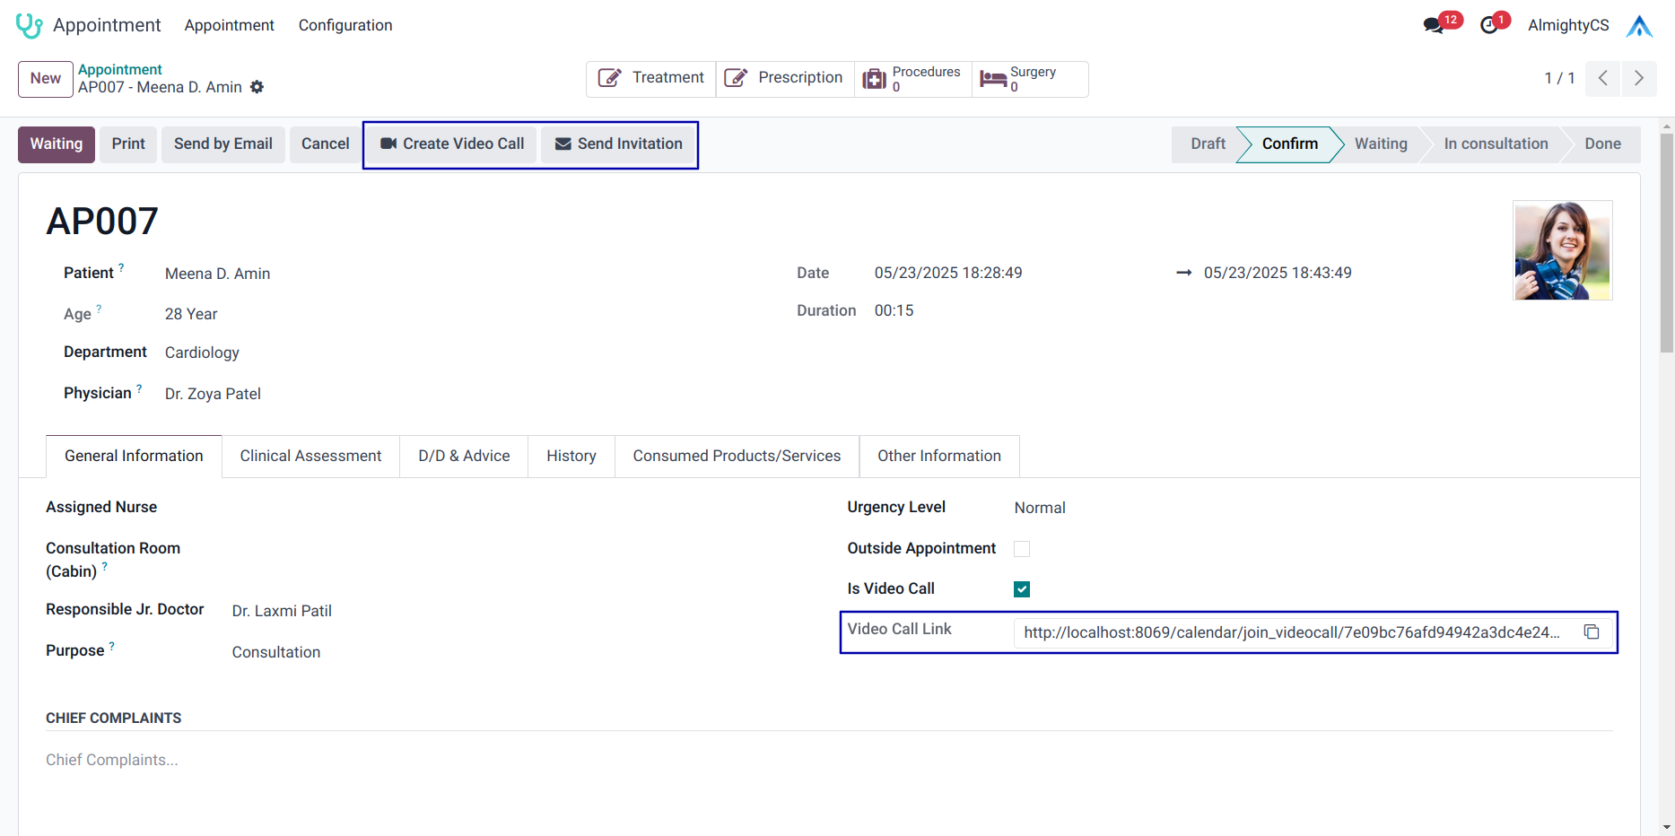Screen dimensions: 1675x836
Task: Go to the next record arrow
Action: (x=1638, y=78)
